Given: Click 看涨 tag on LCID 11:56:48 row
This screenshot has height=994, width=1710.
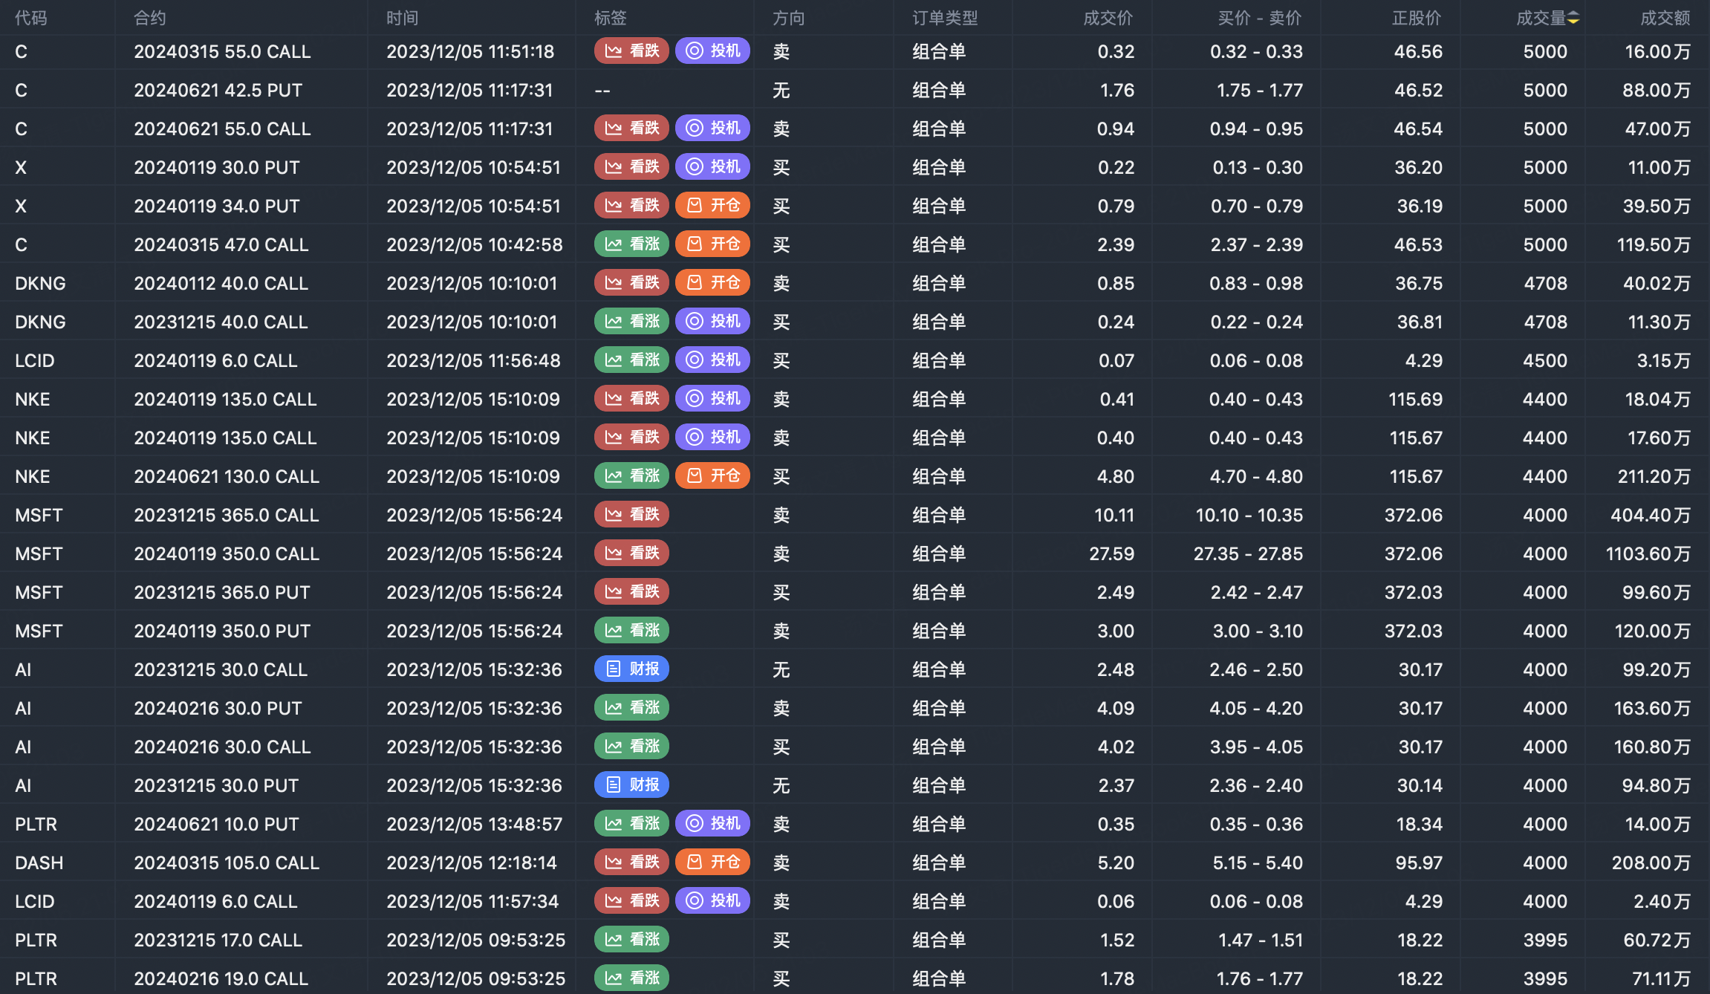Looking at the screenshot, I should [631, 360].
